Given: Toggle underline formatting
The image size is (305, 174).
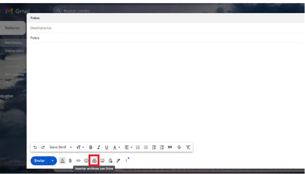Looking at the screenshot, I should (107, 147).
